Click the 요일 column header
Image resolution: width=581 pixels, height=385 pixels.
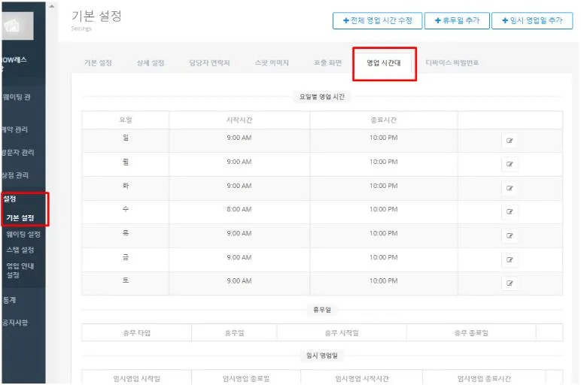126,120
